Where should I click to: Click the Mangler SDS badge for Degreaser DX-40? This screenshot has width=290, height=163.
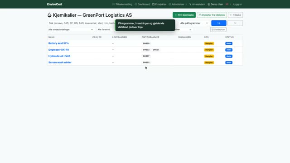tap(209, 50)
